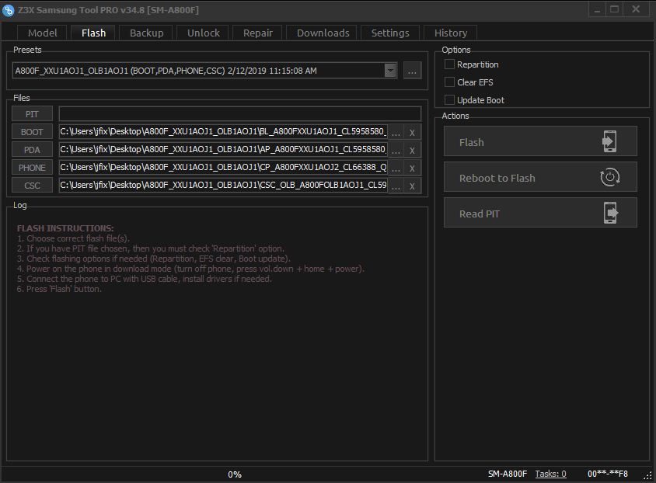Click the Flash action button
Image resolution: width=656 pixels, height=483 pixels.
point(540,141)
